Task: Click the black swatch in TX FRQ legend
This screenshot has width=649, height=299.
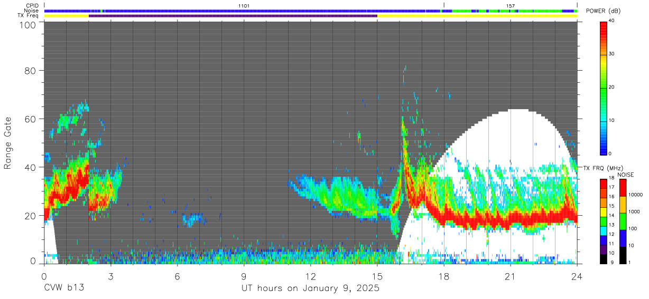Action: click(x=604, y=259)
